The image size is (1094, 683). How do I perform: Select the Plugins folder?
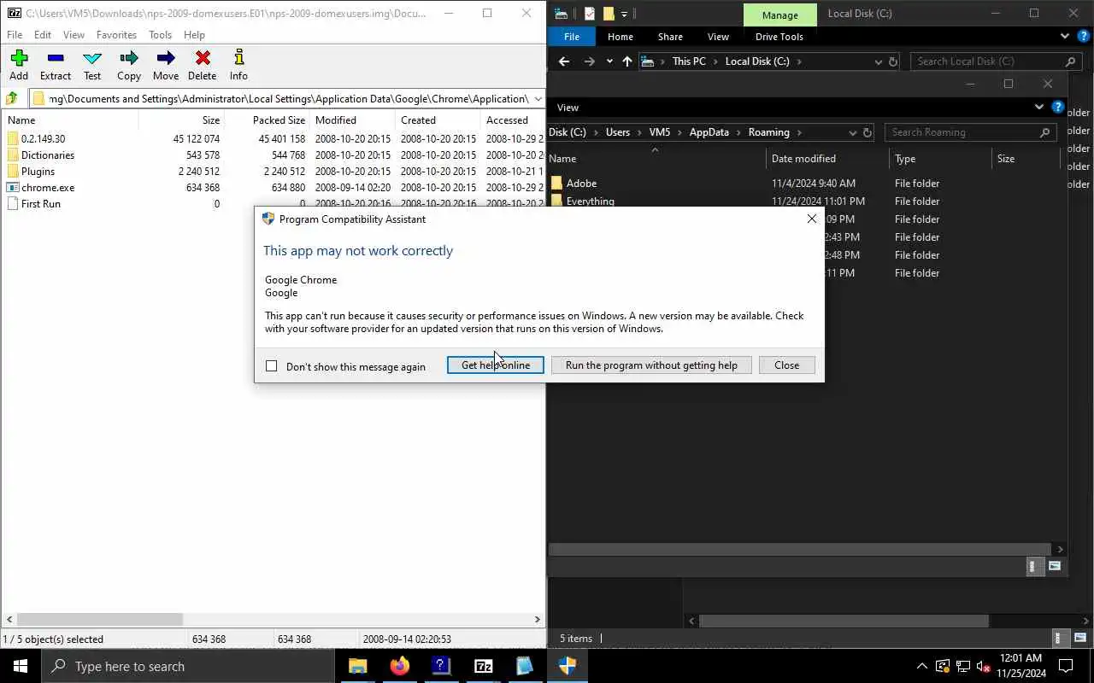click(x=38, y=171)
